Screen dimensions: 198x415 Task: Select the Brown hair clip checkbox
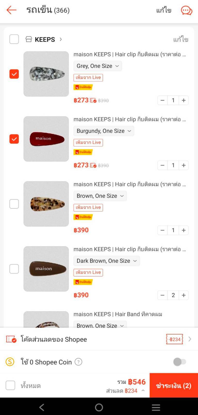14,204
